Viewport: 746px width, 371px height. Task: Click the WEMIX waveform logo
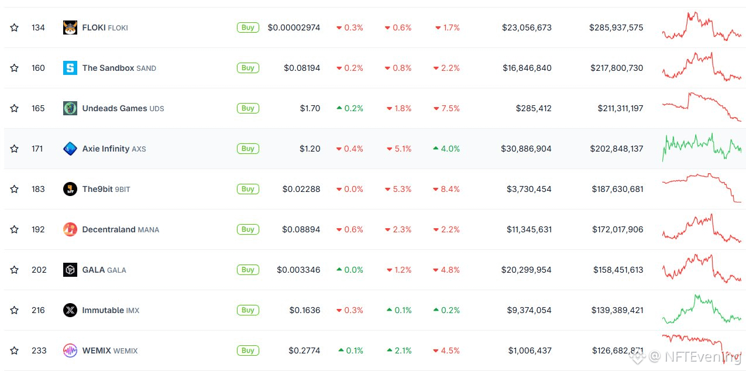pos(70,351)
